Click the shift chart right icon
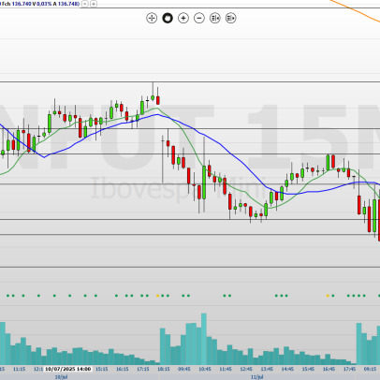This screenshot has height=380, width=380. 231,18
